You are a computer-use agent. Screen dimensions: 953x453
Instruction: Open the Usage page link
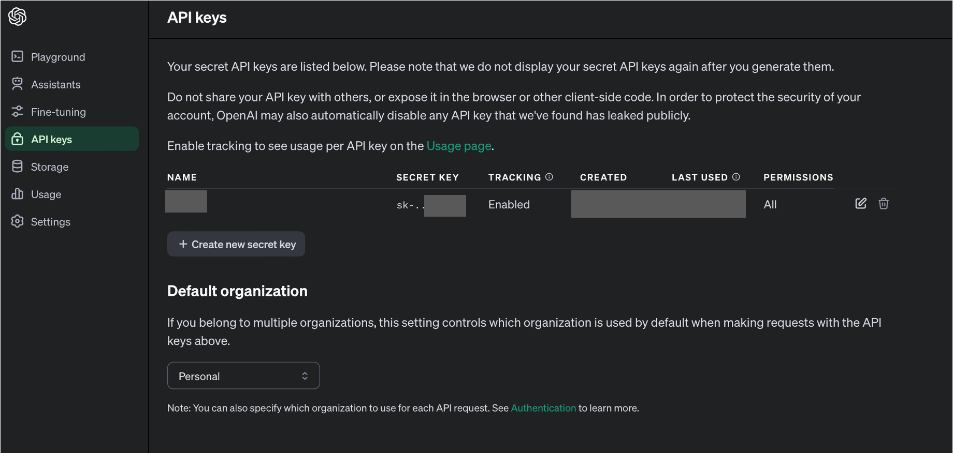tap(459, 146)
